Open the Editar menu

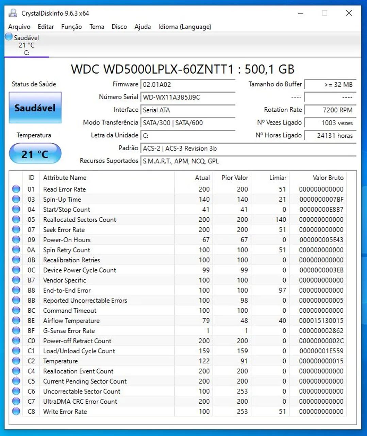tap(46, 27)
